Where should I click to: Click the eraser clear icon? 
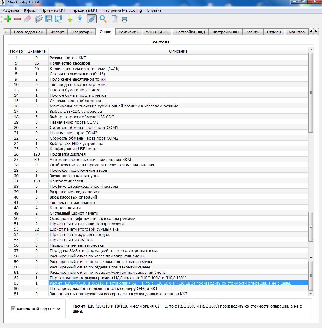pyautogui.click(x=27, y=19)
